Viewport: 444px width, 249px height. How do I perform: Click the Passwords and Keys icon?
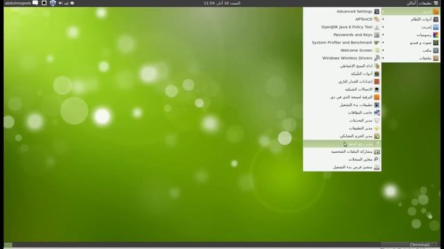377,35
